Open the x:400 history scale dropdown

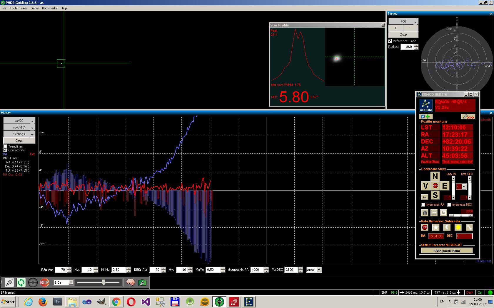(19, 121)
